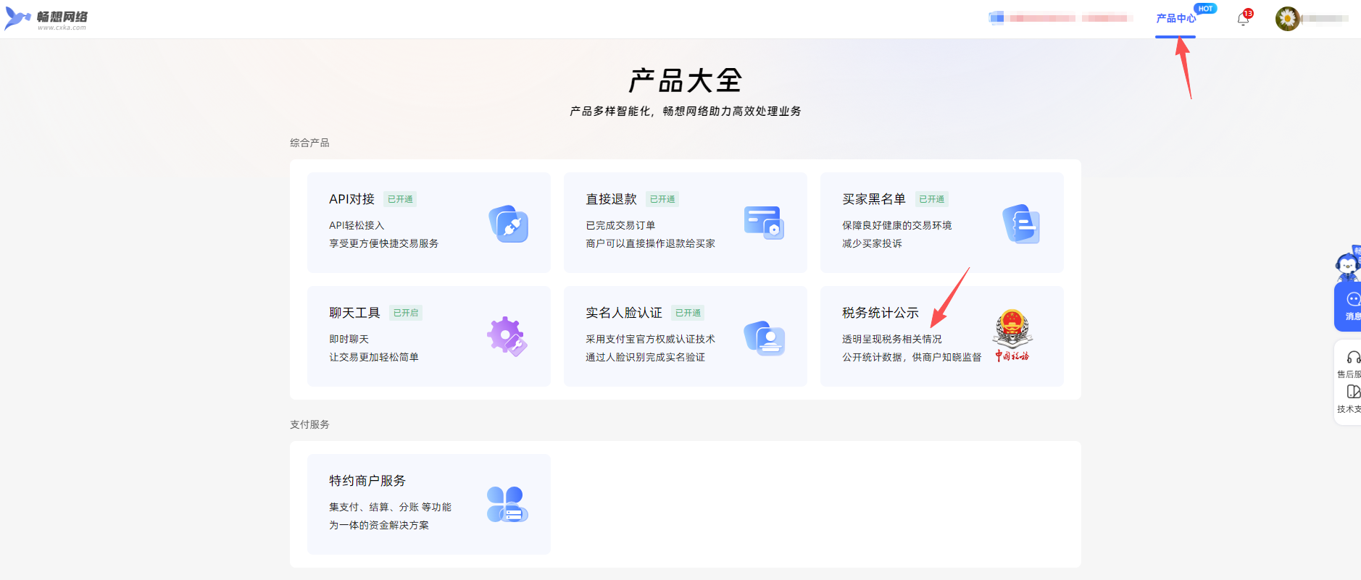1361x580 pixels.
Task: Click the 售后服务 headset icon
Action: 1352,357
